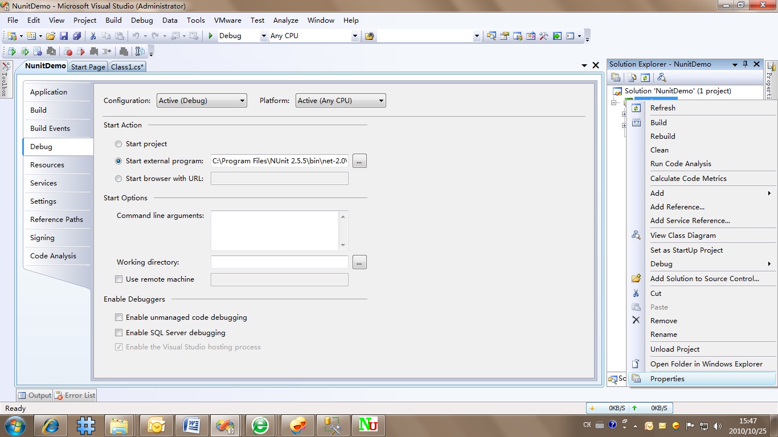Open the NUnit app in taskbar

tap(368, 424)
